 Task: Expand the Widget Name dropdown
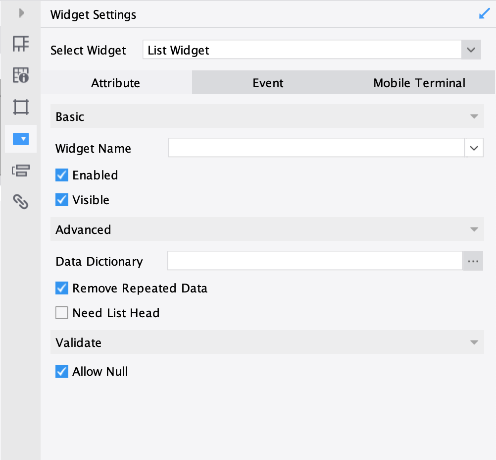[474, 148]
